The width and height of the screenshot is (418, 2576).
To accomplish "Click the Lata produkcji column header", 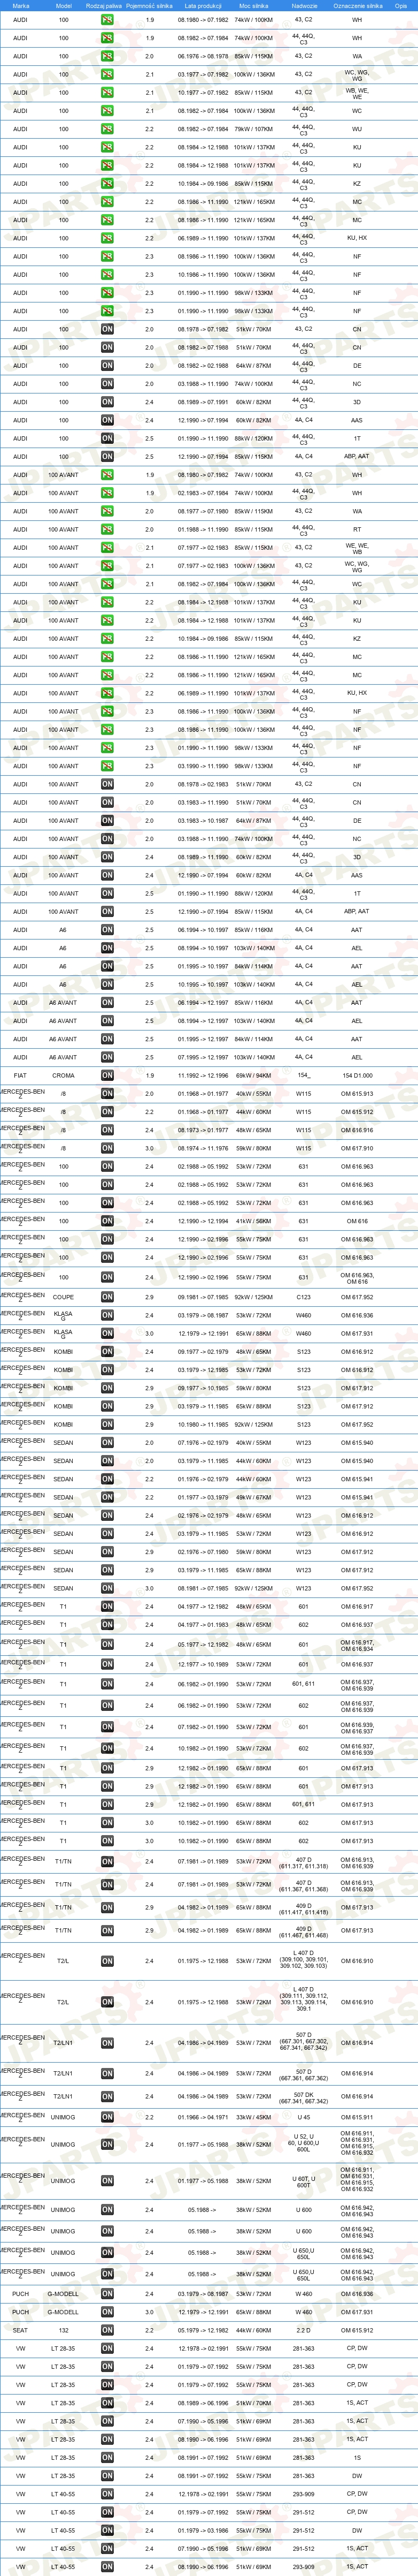I will pyautogui.click(x=203, y=6).
